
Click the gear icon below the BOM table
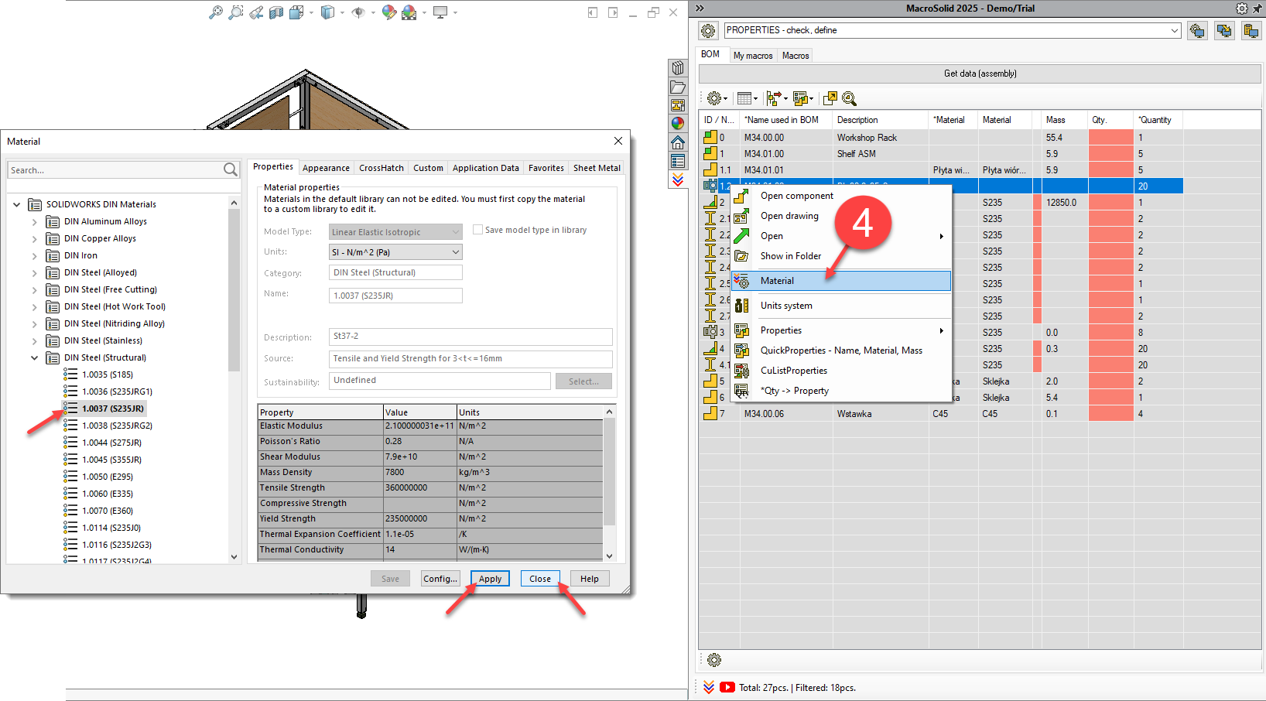pos(714,660)
